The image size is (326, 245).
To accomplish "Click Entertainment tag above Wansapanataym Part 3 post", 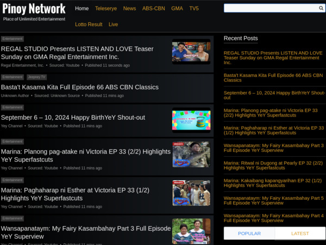I will pos(12,218).
